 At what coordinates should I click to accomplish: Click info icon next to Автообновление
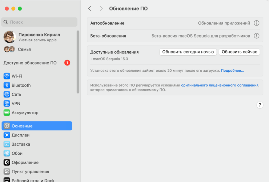257,23
